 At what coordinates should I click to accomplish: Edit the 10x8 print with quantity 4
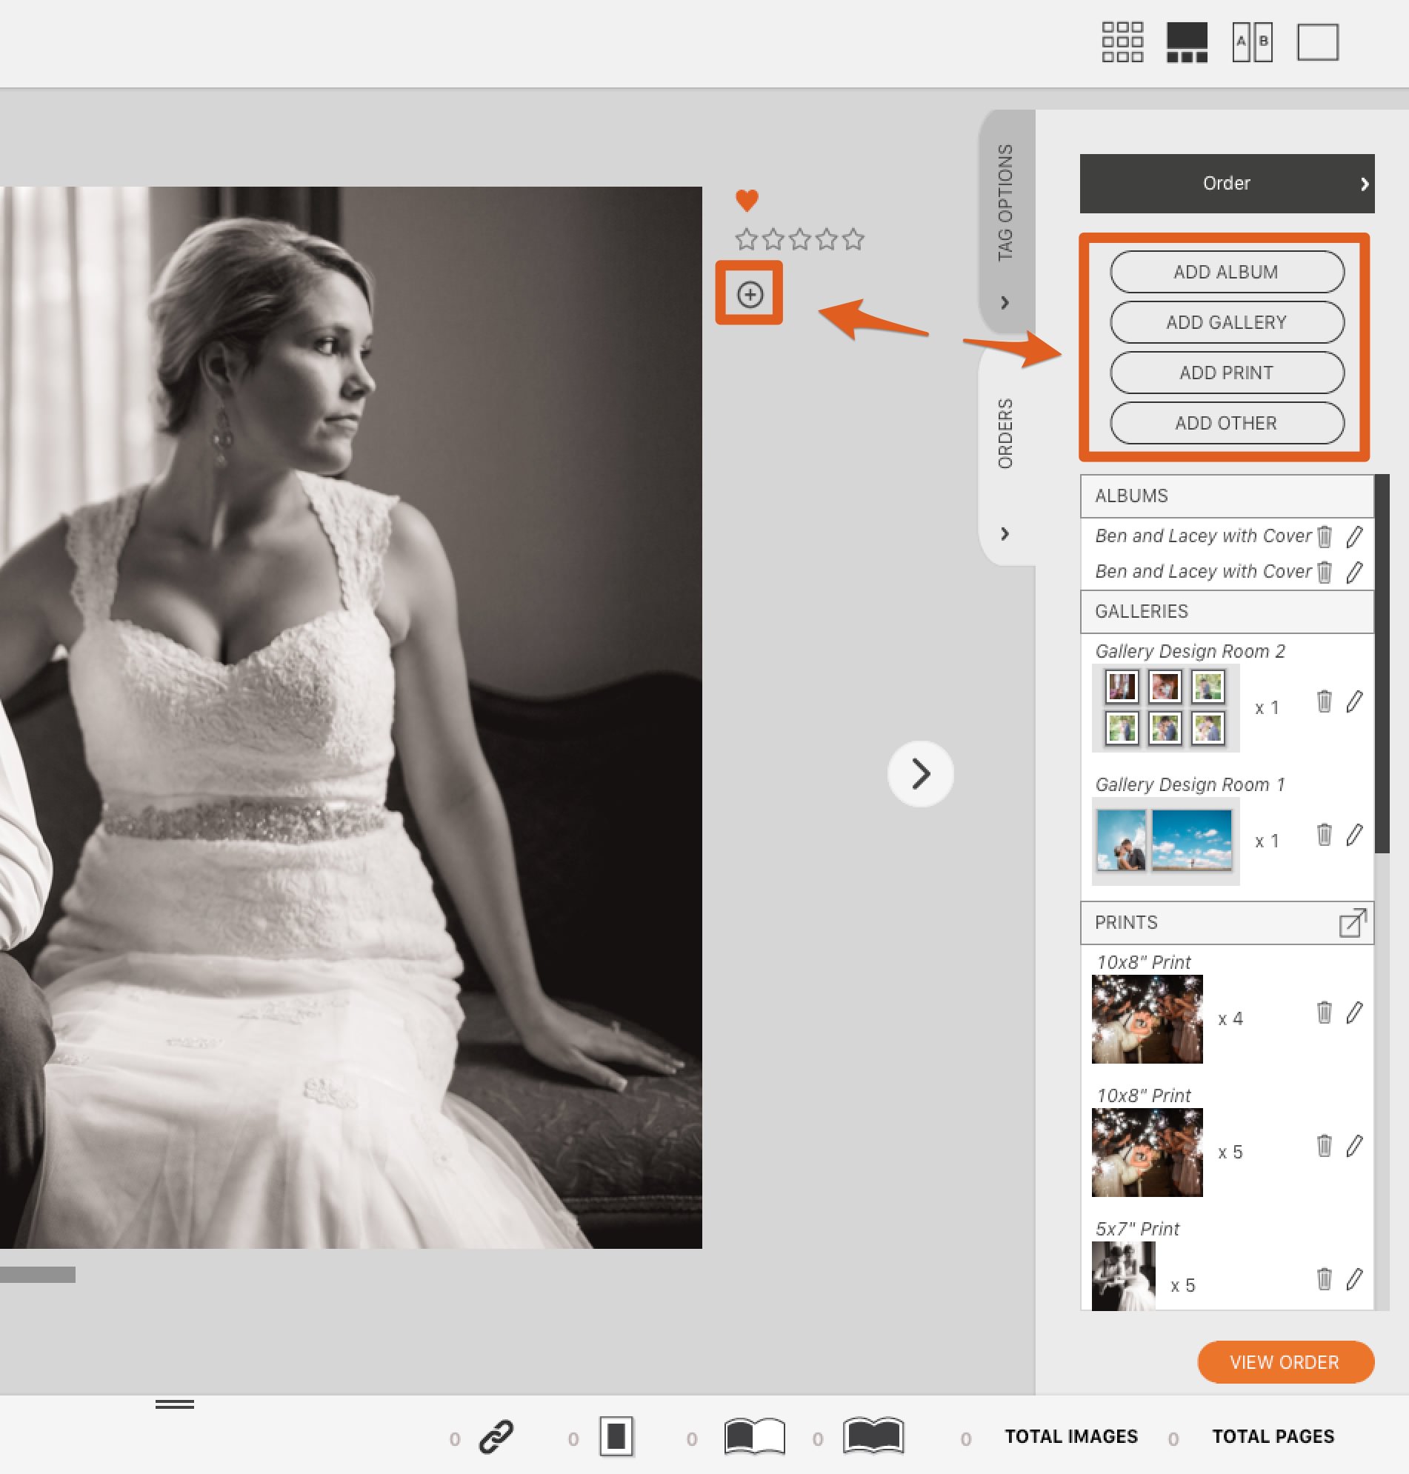pos(1354,1013)
